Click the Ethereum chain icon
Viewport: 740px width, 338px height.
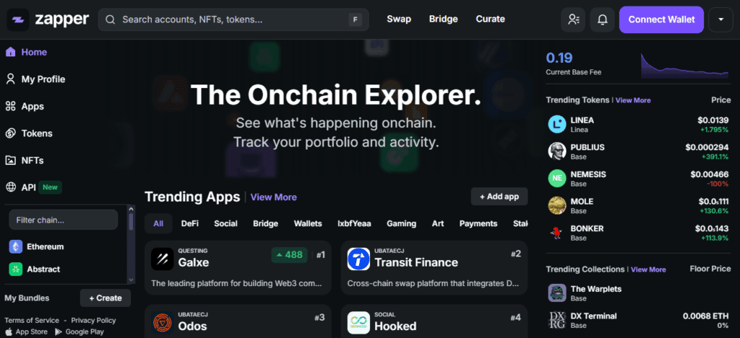click(16, 246)
